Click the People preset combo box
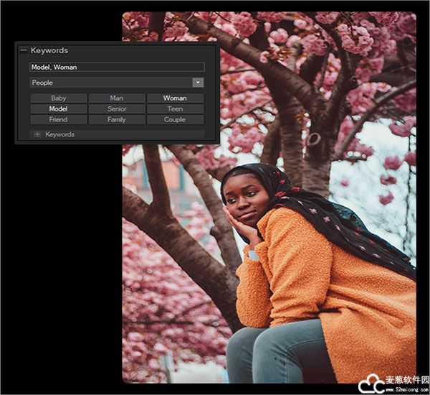 111,83
